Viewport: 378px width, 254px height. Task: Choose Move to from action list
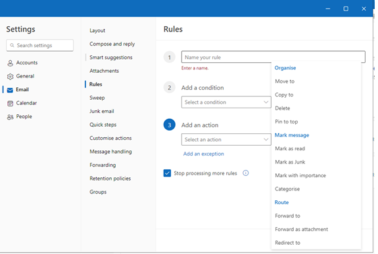pos(285,81)
